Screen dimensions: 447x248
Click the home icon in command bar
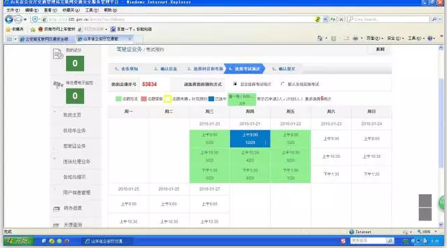pos(320,38)
